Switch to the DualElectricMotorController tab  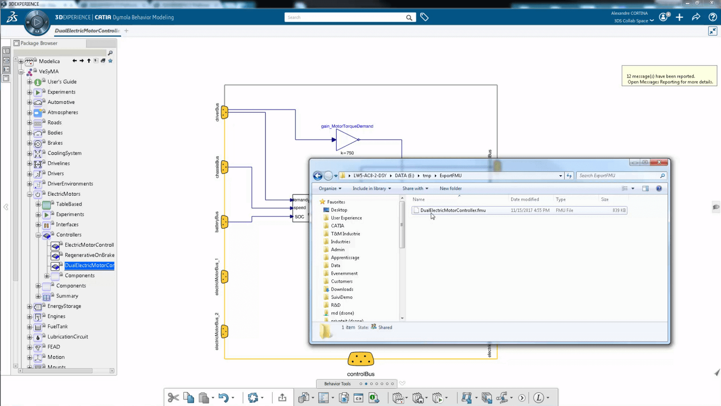click(87, 30)
